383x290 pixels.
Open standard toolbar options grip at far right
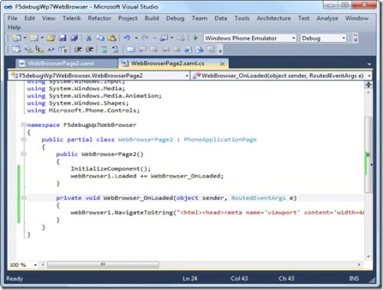355,38
